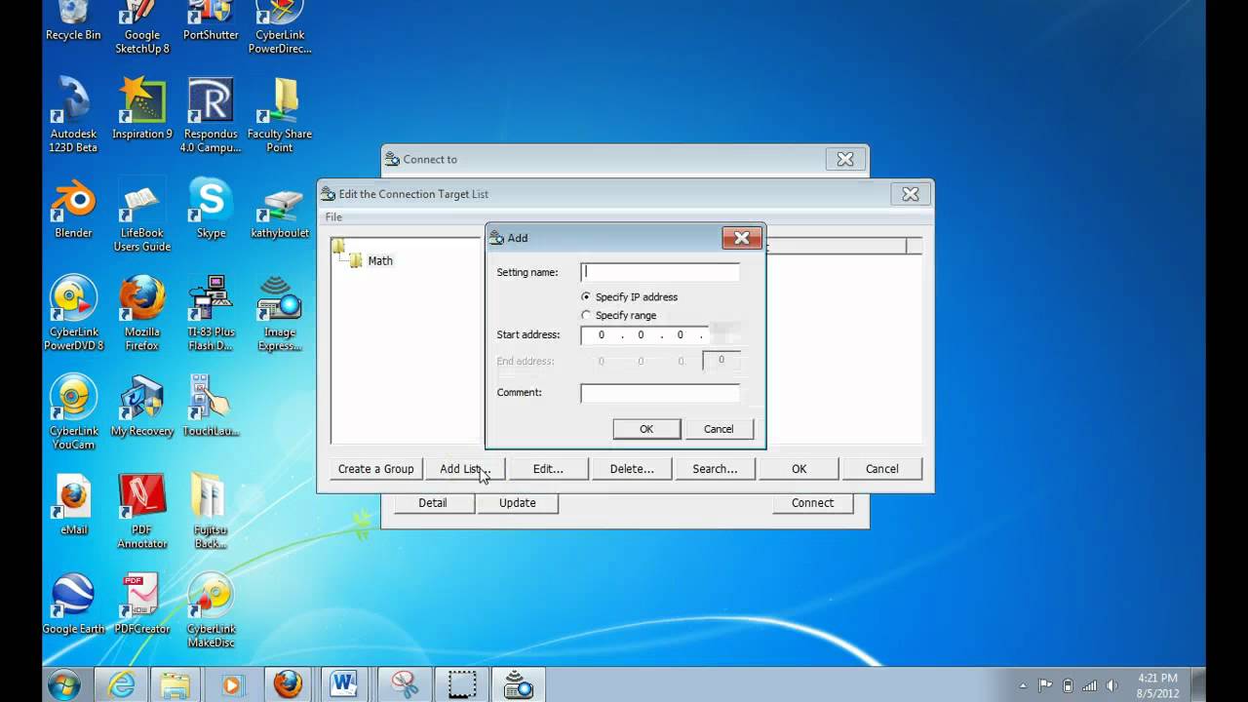Open Inspiration 9 desktop icon
The height and width of the screenshot is (702, 1248).
[x=142, y=109]
